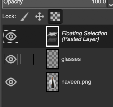Toggle the lock alpha channel checkerboard icon
Screen dimensions: 113x107
pyautogui.click(x=55, y=17)
